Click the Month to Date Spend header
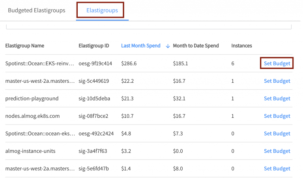The height and width of the screenshot is (180, 303). tap(196, 46)
